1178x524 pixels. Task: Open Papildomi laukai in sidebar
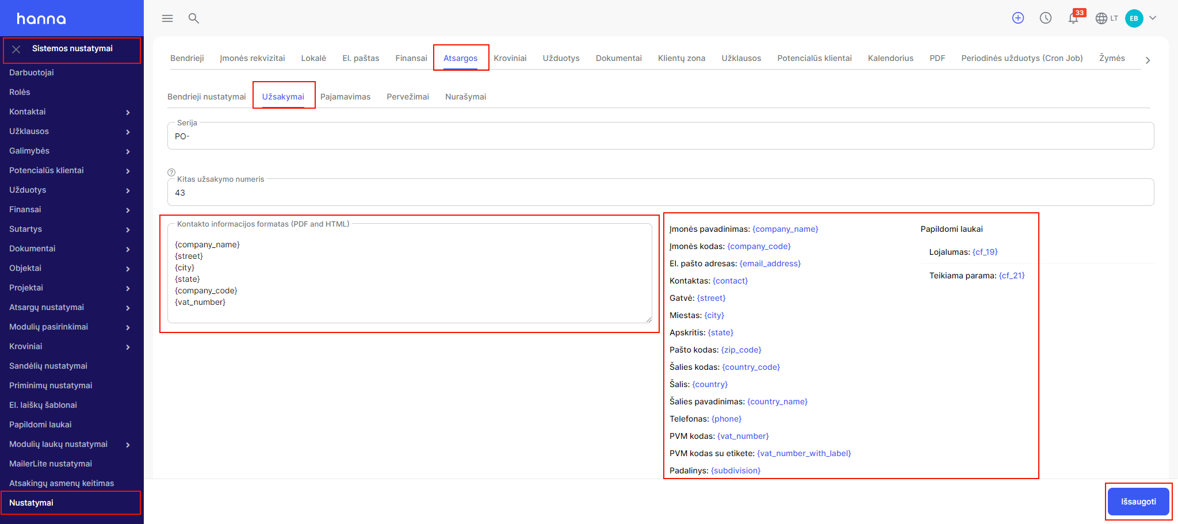pyautogui.click(x=40, y=424)
